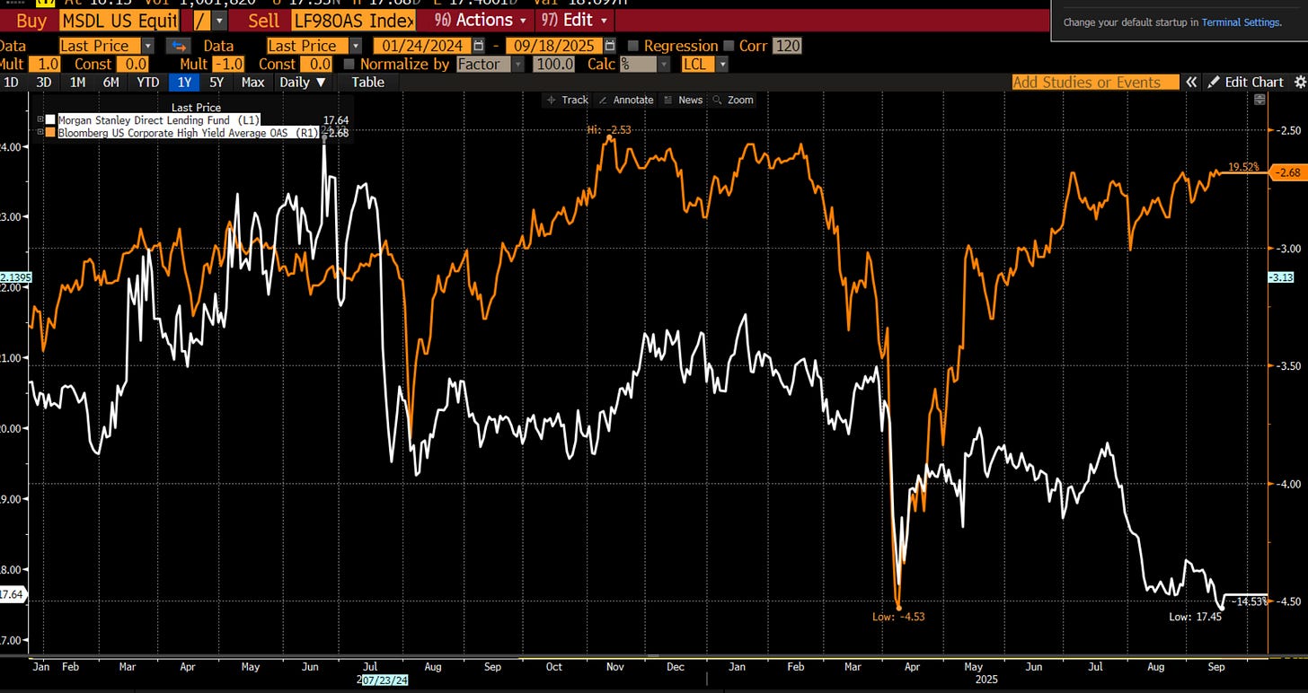Toggle the Regression checkbox
This screenshot has height=693, width=1308.
pos(633,46)
